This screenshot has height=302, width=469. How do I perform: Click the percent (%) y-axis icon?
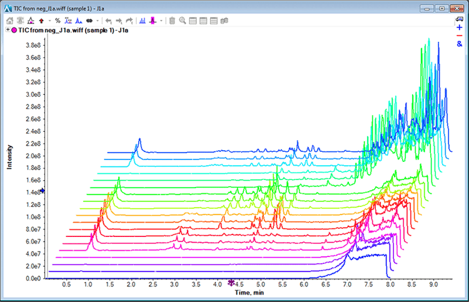point(58,21)
